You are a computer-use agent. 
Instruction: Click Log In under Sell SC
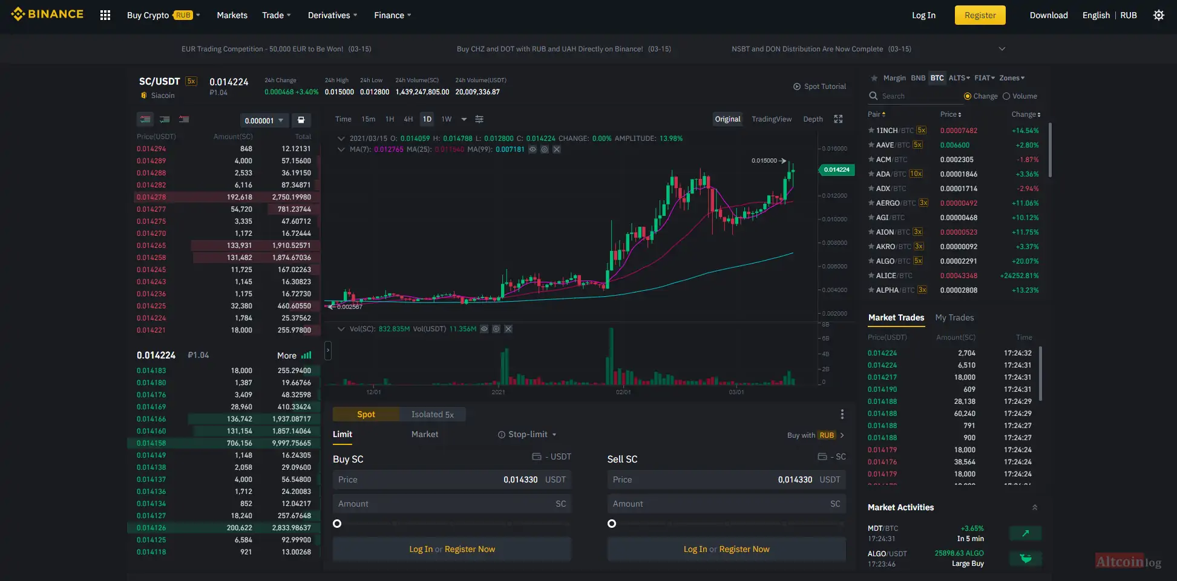tap(695, 549)
